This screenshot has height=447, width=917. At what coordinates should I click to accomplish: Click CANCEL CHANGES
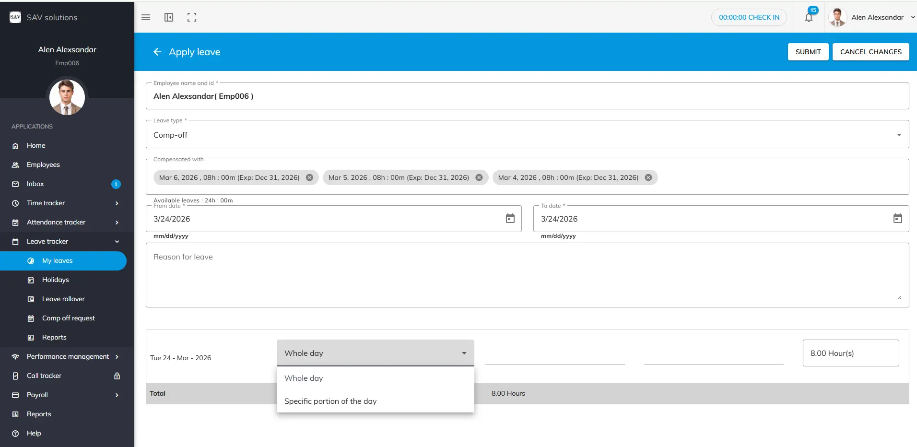(870, 52)
